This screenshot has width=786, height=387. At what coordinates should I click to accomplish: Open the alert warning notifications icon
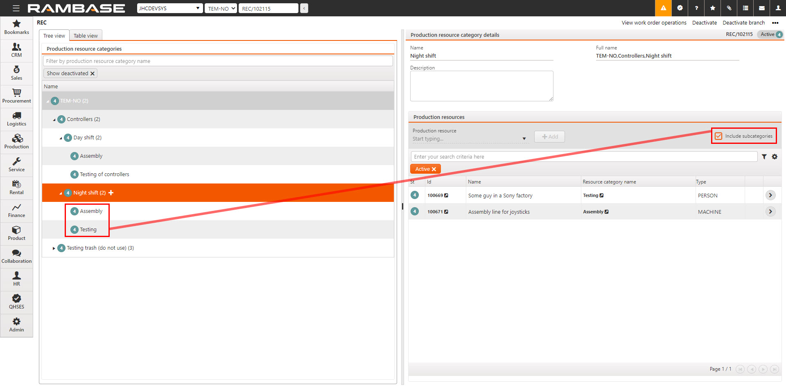663,8
